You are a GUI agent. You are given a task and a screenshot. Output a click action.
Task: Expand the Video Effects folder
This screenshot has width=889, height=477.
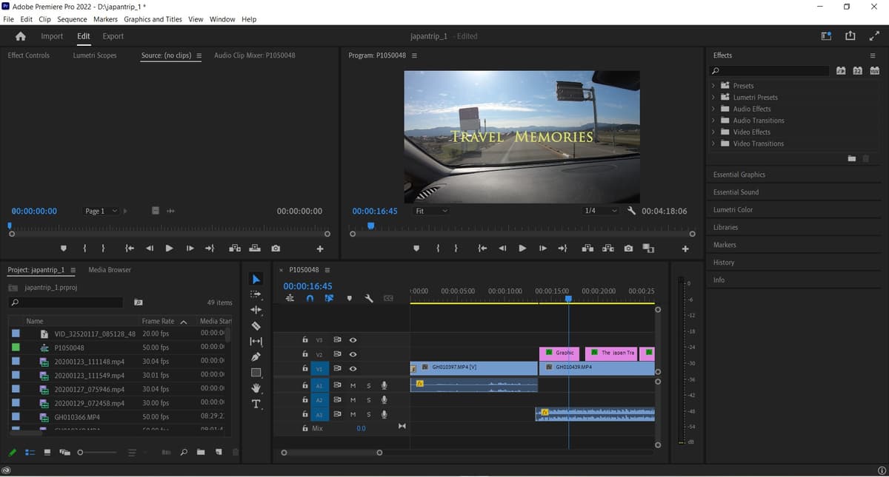pyautogui.click(x=751, y=132)
